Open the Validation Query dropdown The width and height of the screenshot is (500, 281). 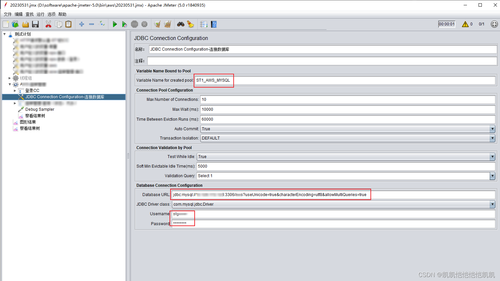coord(346,176)
